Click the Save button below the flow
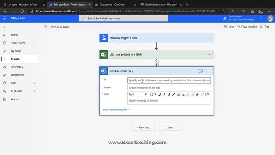275x155 pixels. (170, 127)
